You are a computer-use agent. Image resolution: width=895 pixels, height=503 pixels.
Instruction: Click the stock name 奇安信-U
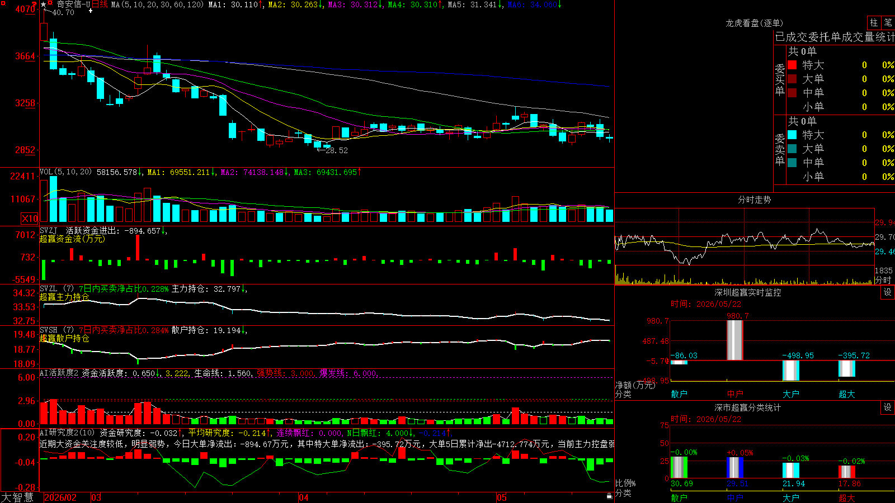[73, 4]
